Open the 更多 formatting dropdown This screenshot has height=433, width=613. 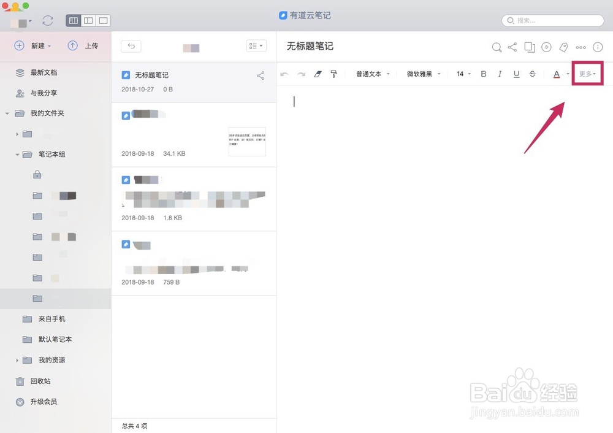[587, 74]
